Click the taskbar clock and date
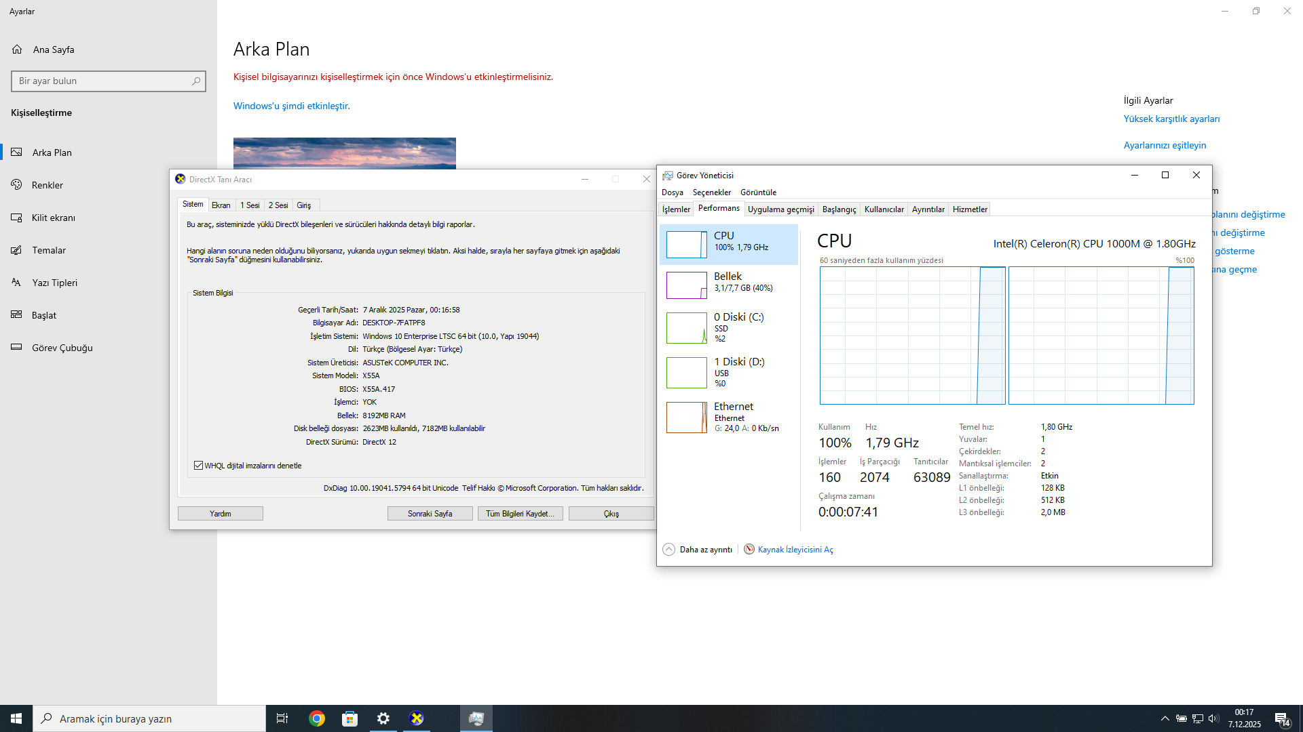The height and width of the screenshot is (732, 1303). (1244, 718)
